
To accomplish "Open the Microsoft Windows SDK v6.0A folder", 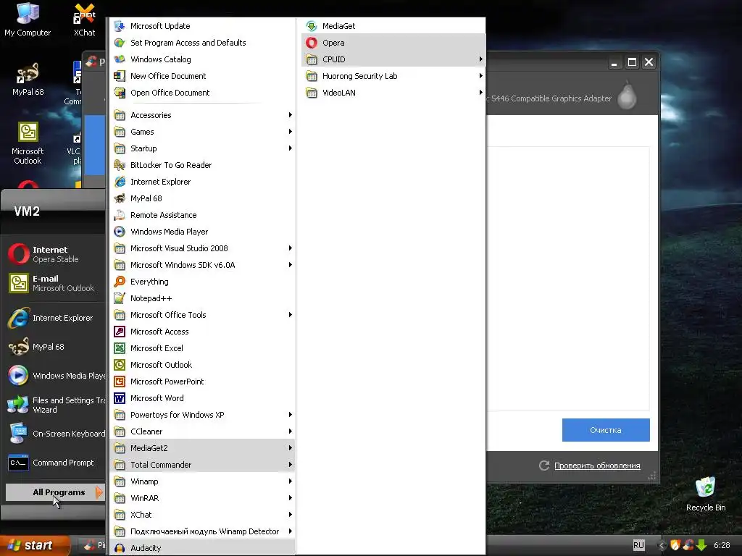I will point(203,265).
